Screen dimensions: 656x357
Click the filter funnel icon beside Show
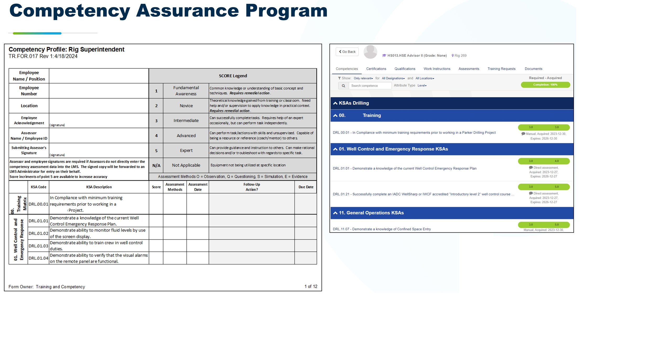point(339,78)
